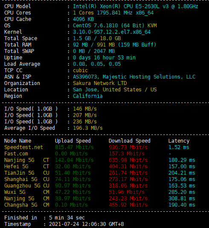Screen dimensions: 209x228
Task: Click the 'Fast.com' node name
Action: click(x=16, y=154)
